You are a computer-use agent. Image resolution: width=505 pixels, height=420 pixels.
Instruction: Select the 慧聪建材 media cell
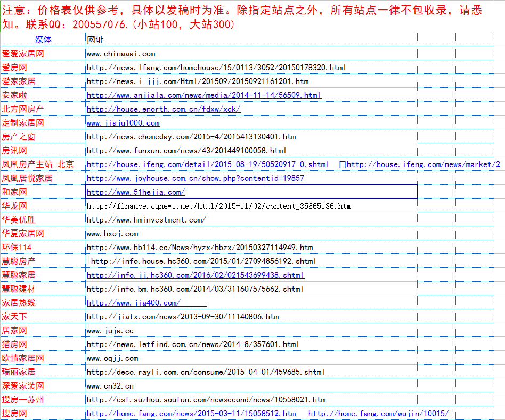pos(43,289)
